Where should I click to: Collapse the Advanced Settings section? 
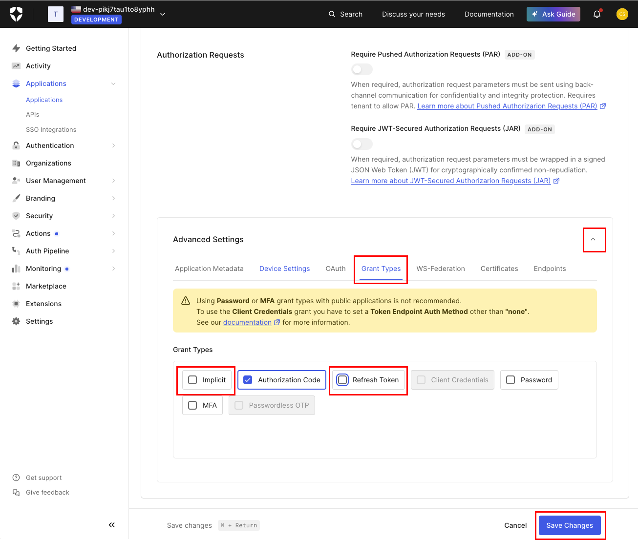click(x=593, y=239)
